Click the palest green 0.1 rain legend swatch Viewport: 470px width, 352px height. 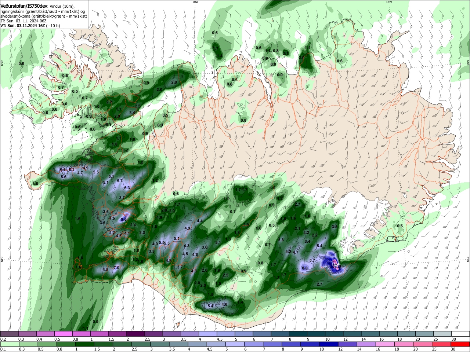[10, 344]
